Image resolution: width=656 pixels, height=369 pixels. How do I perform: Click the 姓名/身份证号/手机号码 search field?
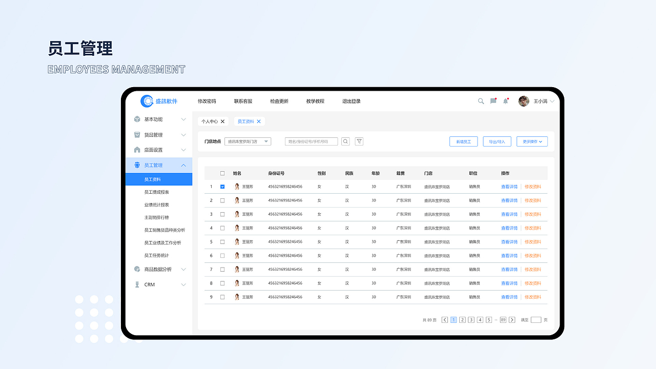point(312,141)
